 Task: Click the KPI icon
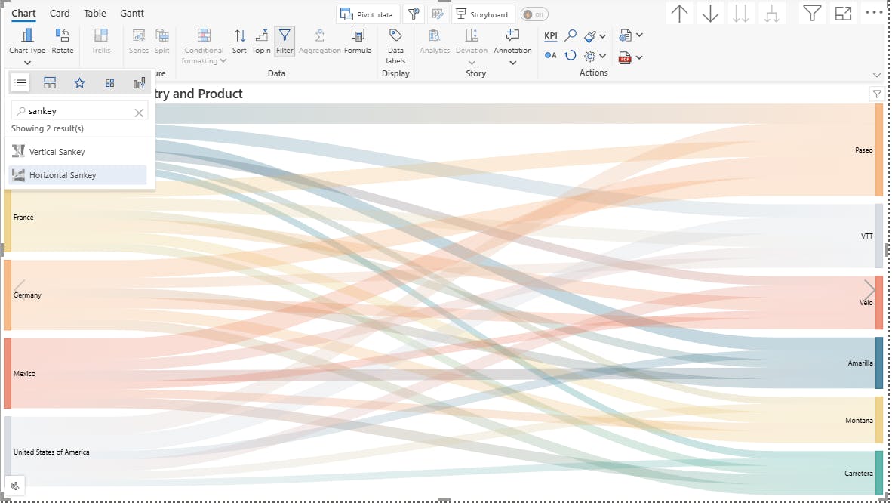[x=551, y=36]
